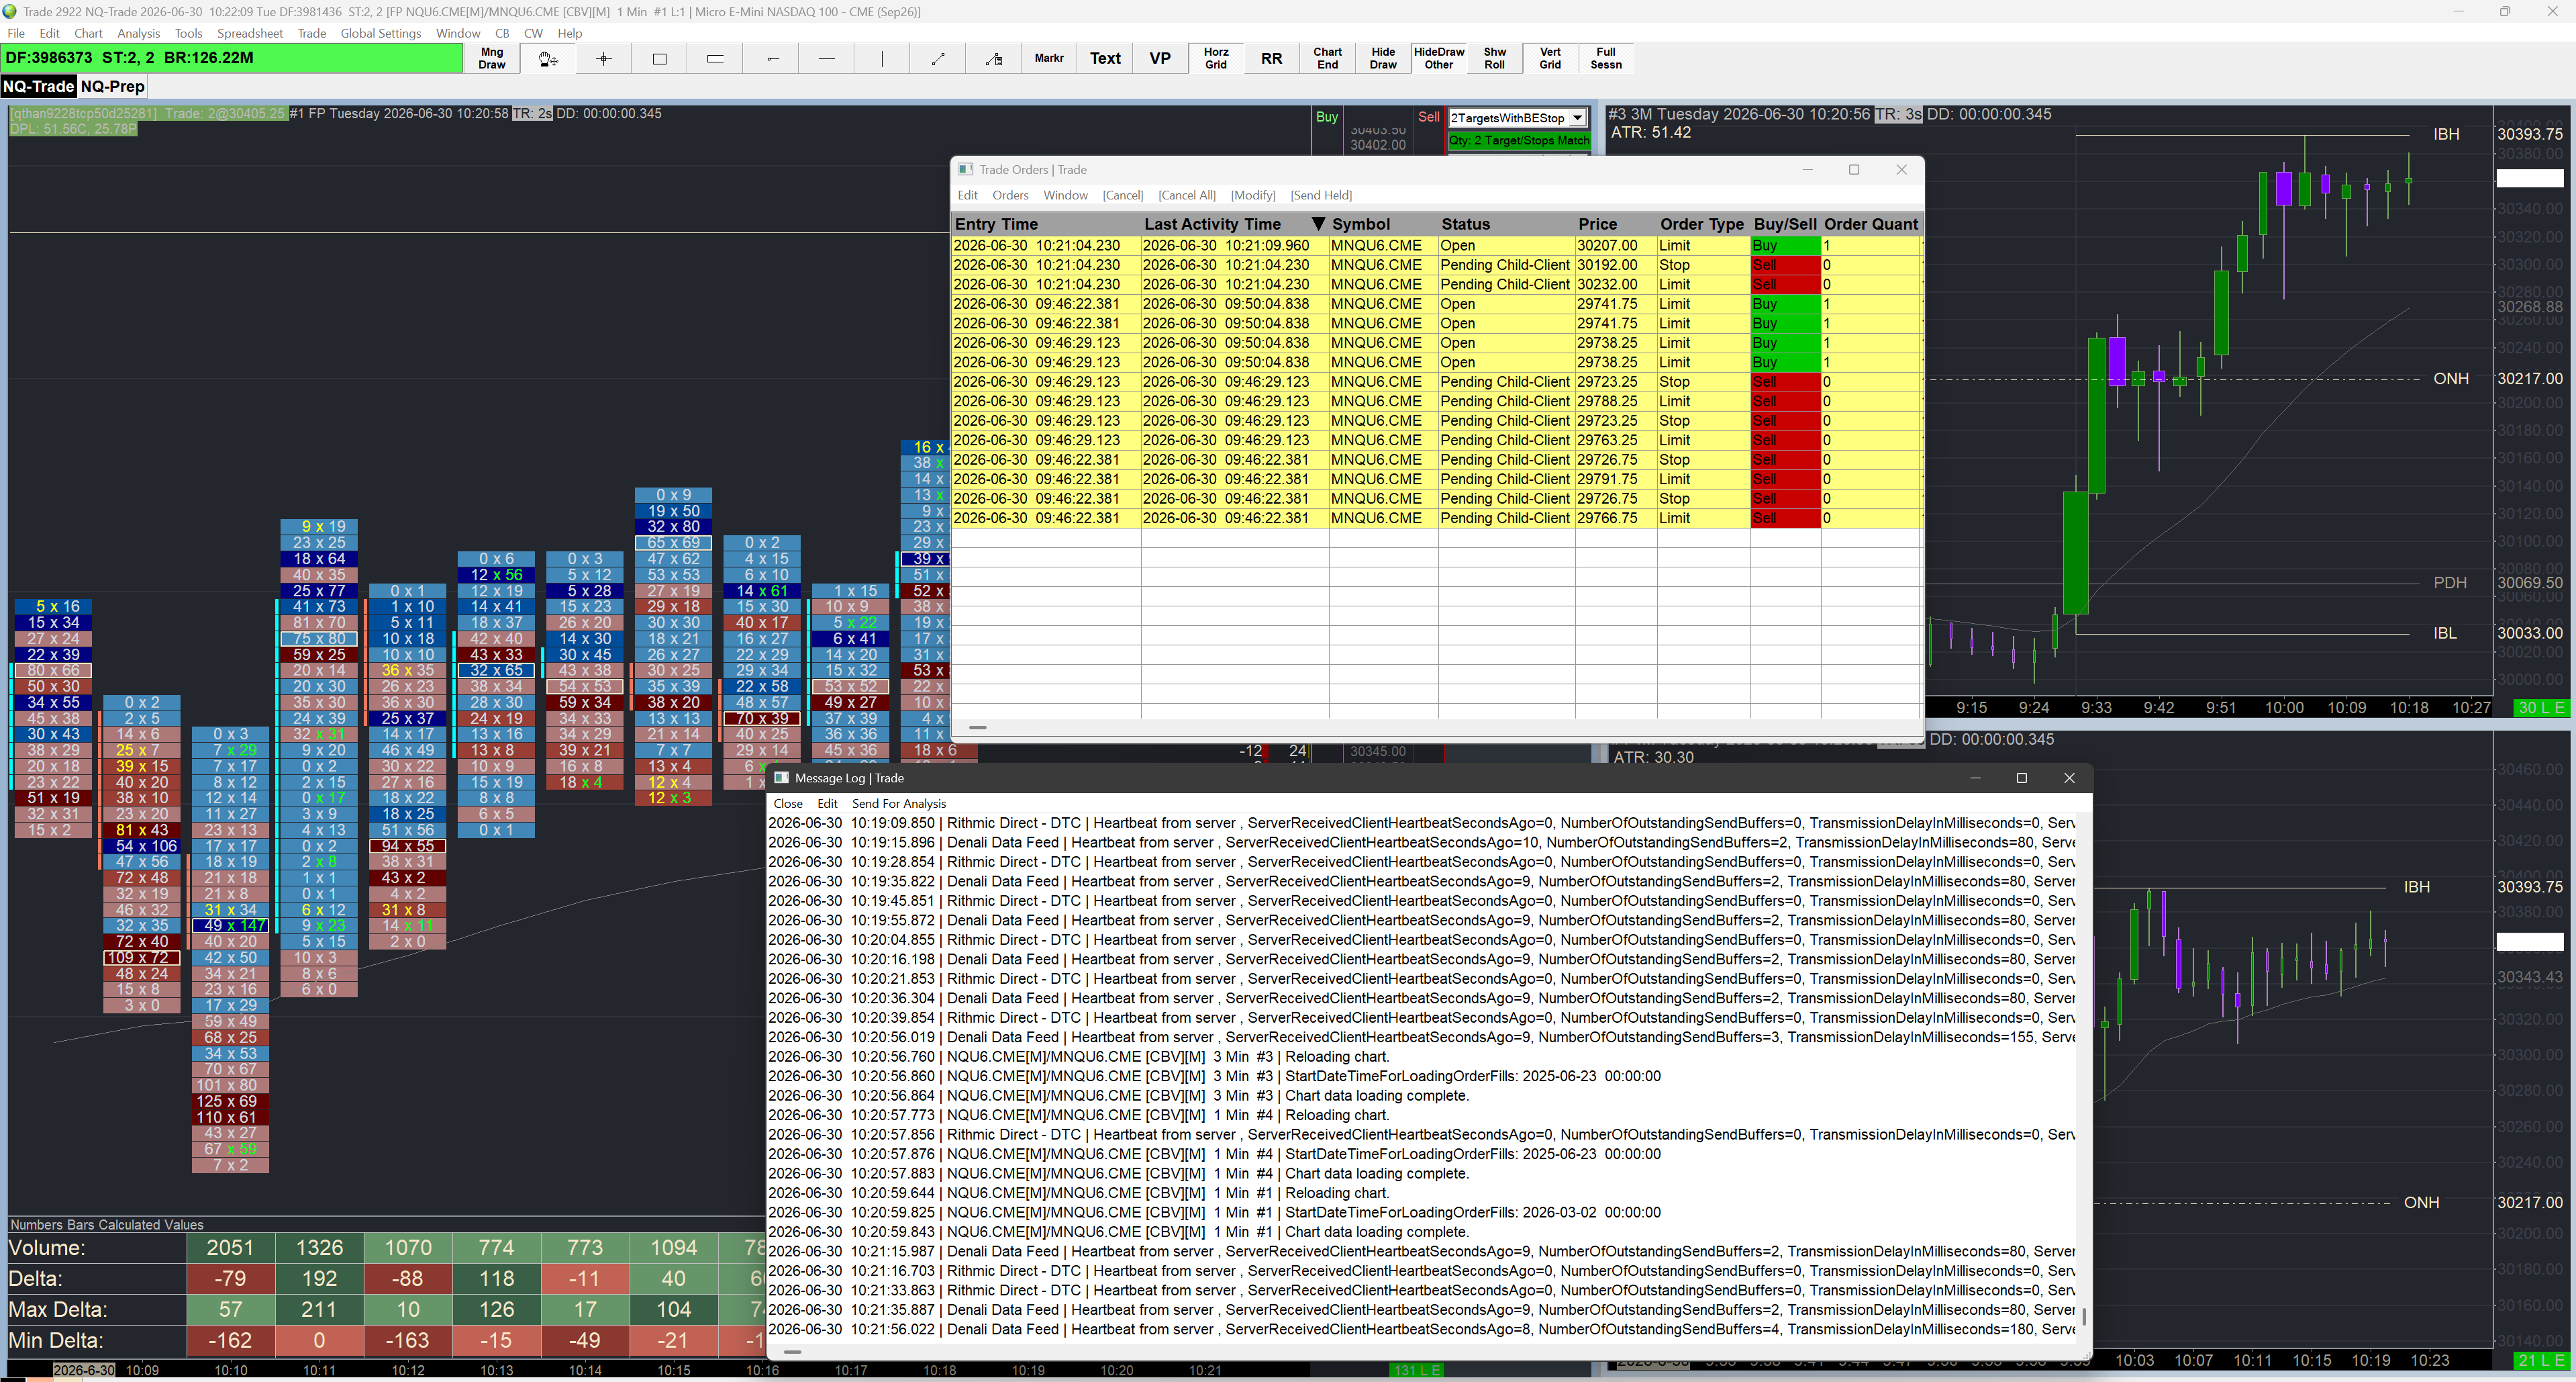Activate the crosshair drawing tool
Screen dimensions: 2576x1382
(x=604, y=58)
